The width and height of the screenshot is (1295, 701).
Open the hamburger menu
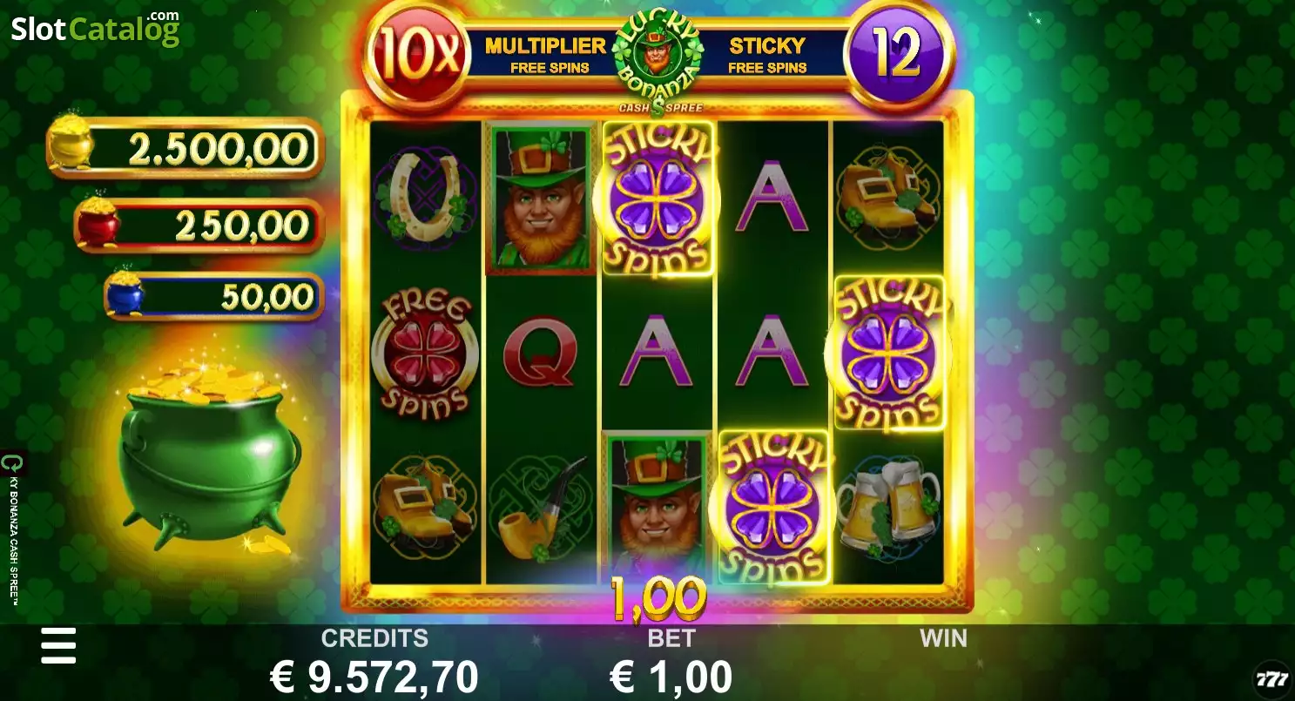(58, 645)
